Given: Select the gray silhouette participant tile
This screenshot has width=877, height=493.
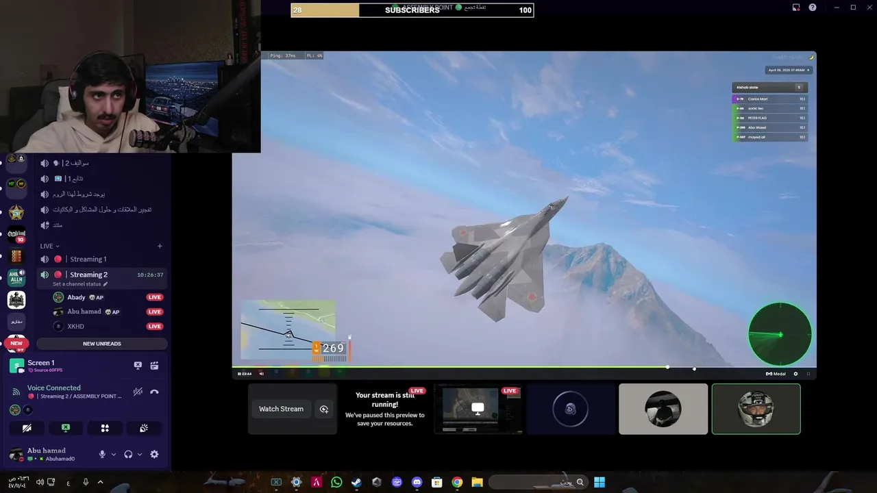Looking at the screenshot, I should click(x=663, y=409).
